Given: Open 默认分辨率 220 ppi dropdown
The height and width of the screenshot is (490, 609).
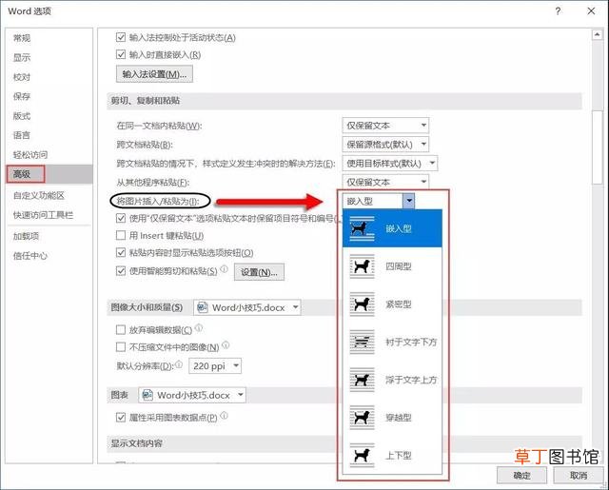Looking at the screenshot, I should 215,365.
